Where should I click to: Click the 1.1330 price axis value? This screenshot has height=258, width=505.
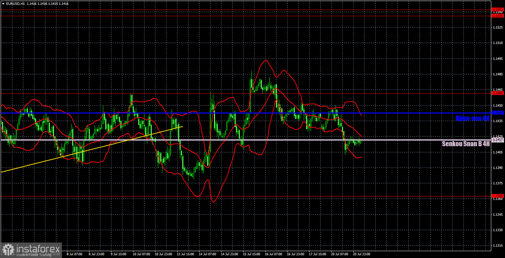point(497,230)
